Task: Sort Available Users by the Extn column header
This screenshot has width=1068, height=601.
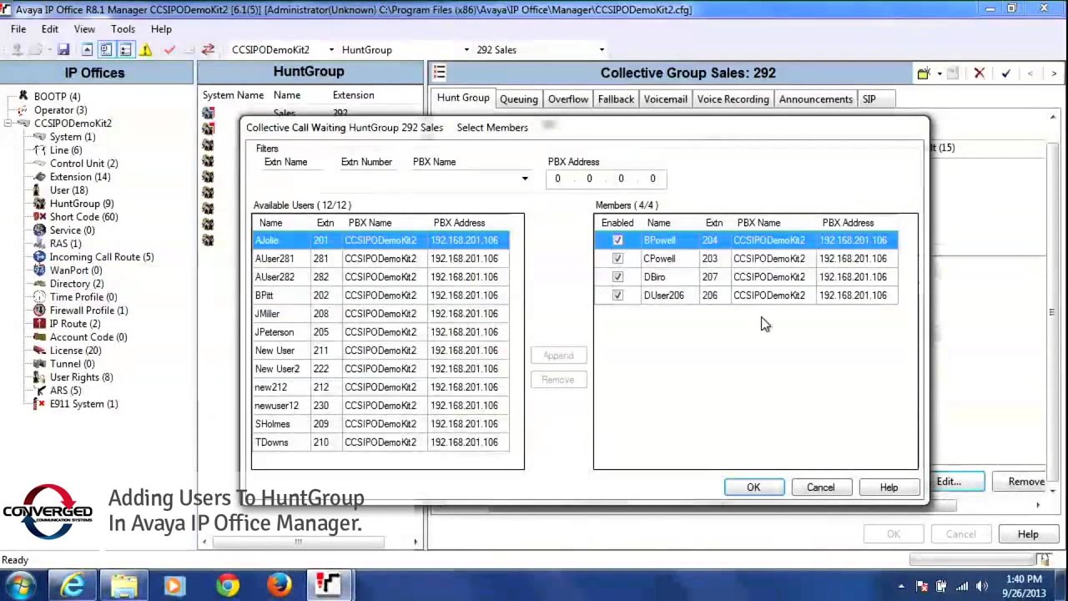Action: point(325,223)
